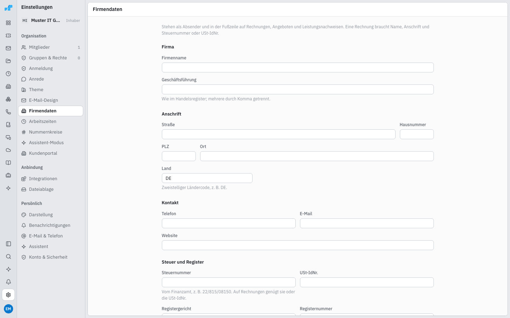Click the settings gear icon in the icon rail

(8, 295)
